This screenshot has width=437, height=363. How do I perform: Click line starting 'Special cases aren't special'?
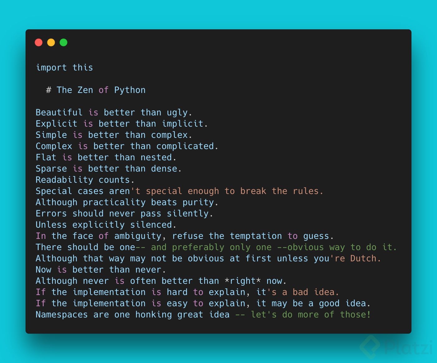[180, 191]
